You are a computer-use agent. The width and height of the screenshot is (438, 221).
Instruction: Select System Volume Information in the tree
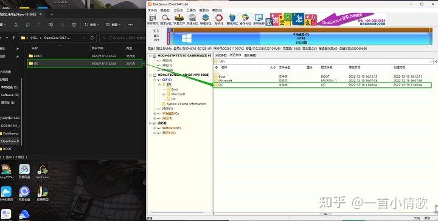click(184, 104)
